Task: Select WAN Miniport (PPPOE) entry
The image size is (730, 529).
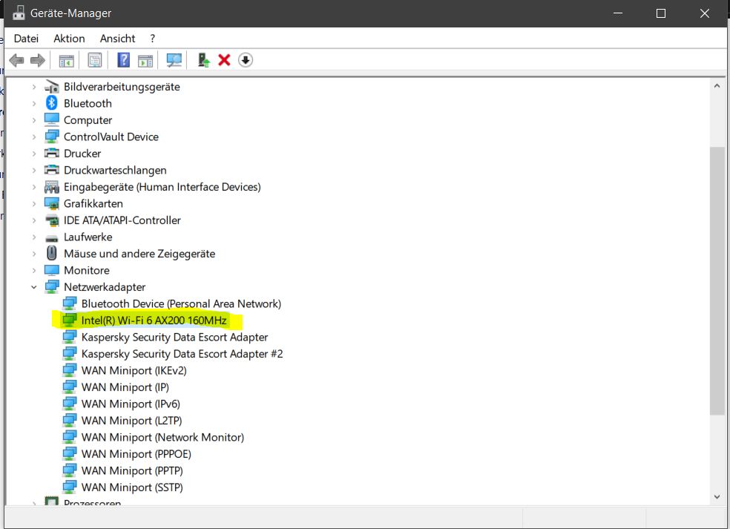Action: [136, 454]
